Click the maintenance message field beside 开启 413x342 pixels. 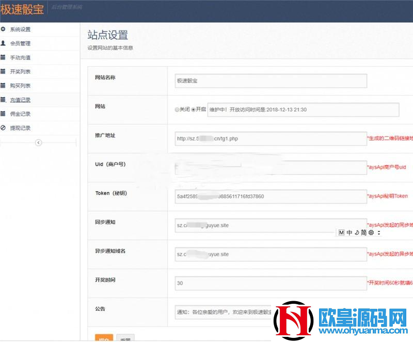click(303, 110)
